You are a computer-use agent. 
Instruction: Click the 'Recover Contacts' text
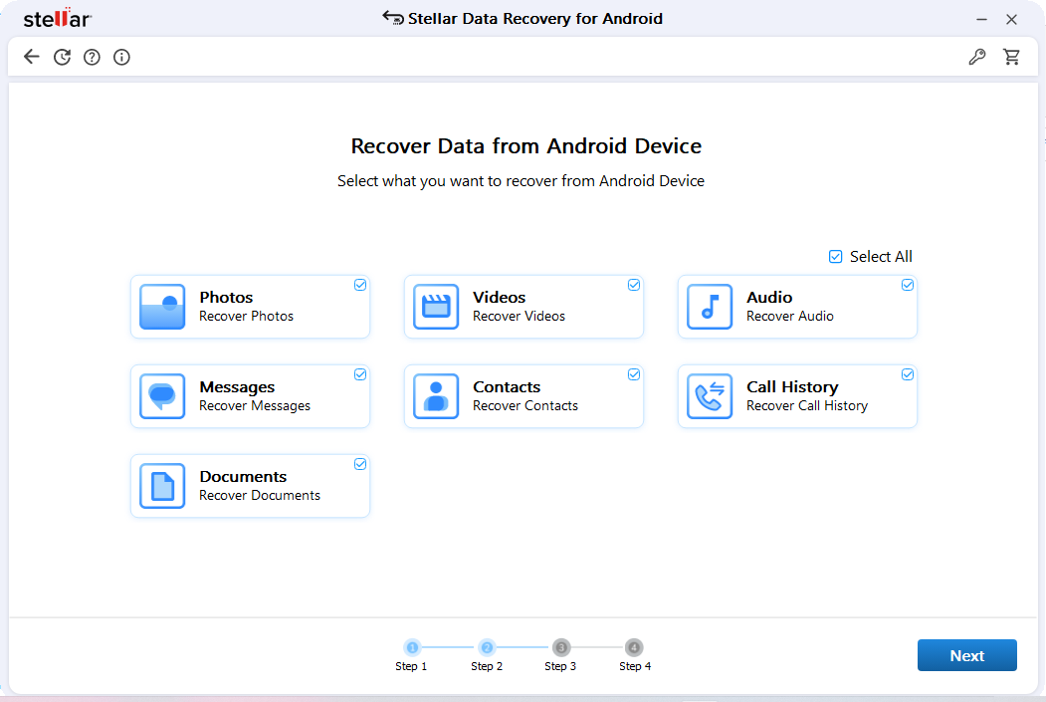pyautogui.click(x=525, y=405)
